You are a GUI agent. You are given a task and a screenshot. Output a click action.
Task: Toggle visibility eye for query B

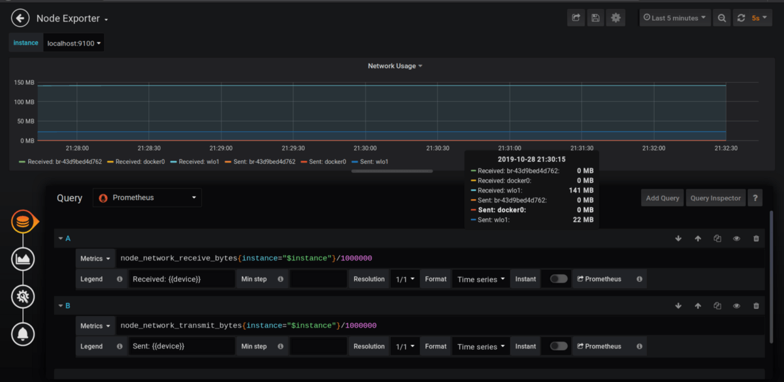737,306
